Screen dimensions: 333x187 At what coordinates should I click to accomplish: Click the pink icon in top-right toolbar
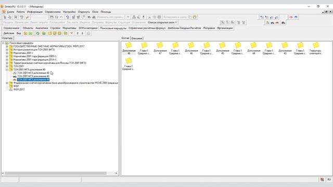[291, 17]
